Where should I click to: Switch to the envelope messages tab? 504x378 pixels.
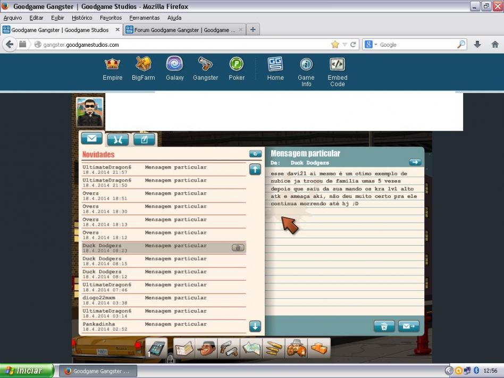pos(91,139)
